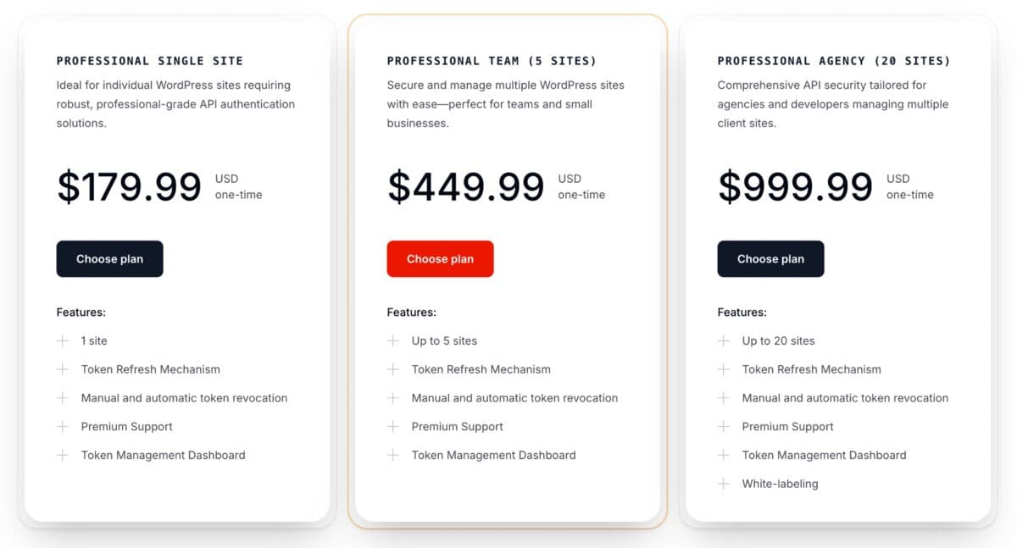Image resolution: width=1017 pixels, height=548 pixels.
Task: Click plus icon for Team Token Refresh Mechanism
Action: coord(392,369)
